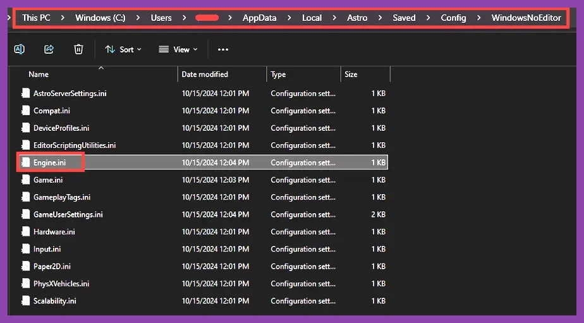Expand chevron after This PC

[x=63, y=18]
